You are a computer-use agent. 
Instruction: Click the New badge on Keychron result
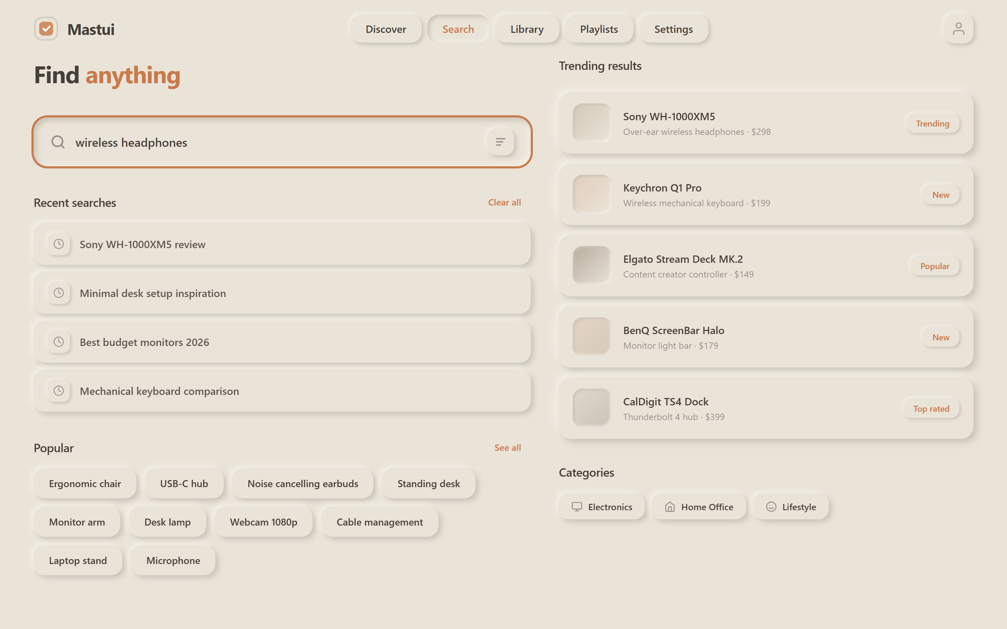click(941, 195)
